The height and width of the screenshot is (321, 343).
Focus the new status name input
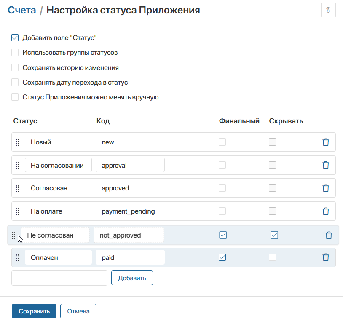[x=59, y=278]
